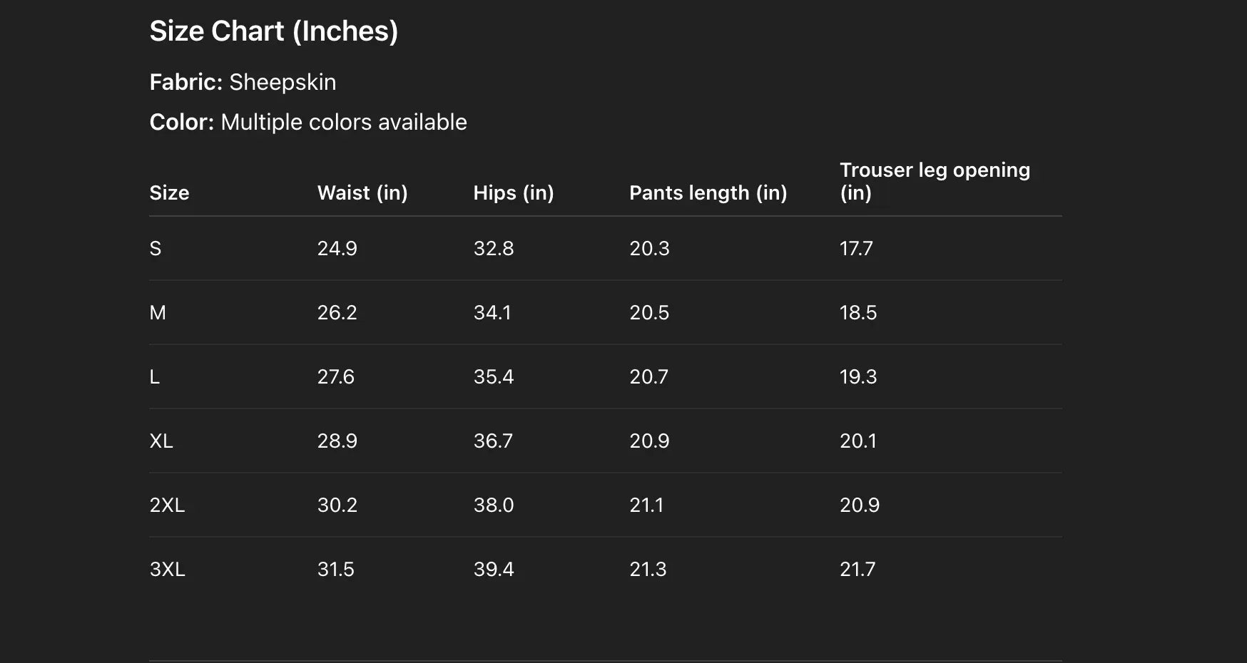Click the Multiple colors available text
Viewport: 1247px width, 663px height.
point(344,122)
